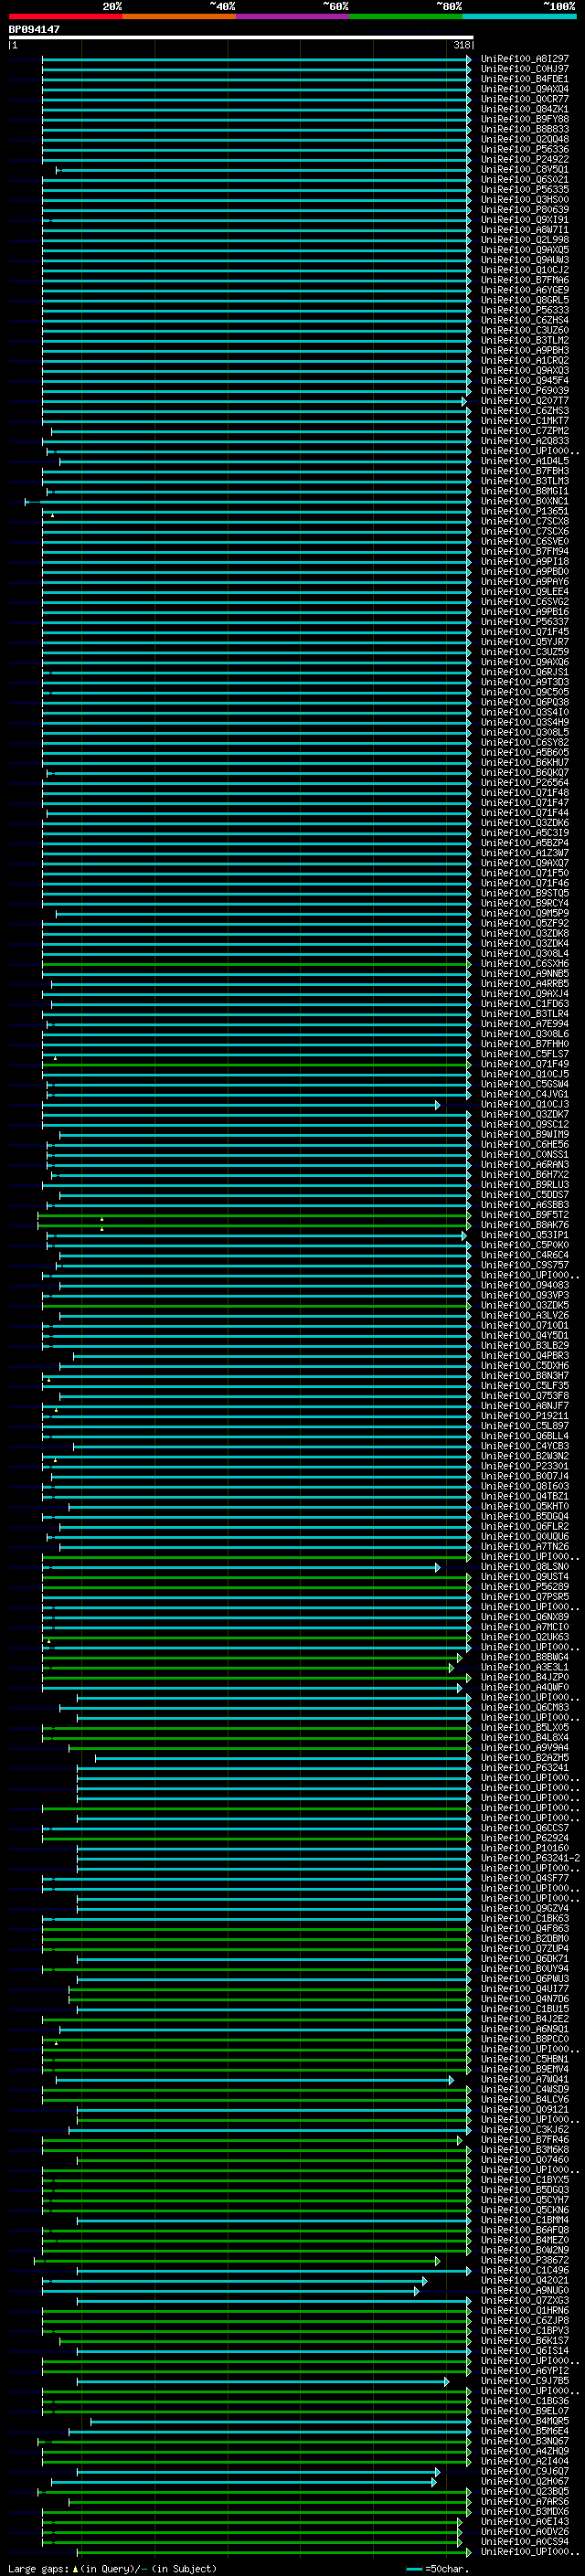Select hit UniRef100_C1MKT7

coord(524,421)
